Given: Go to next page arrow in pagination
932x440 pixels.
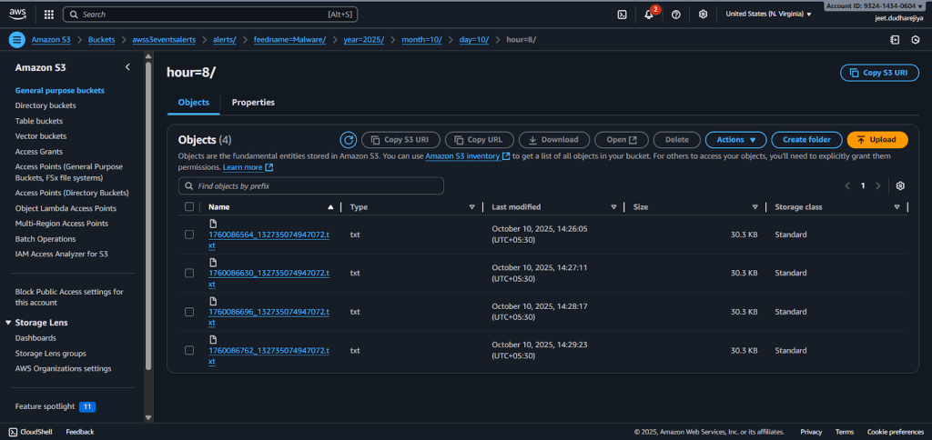Looking at the screenshot, I should pyautogui.click(x=878, y=185).
